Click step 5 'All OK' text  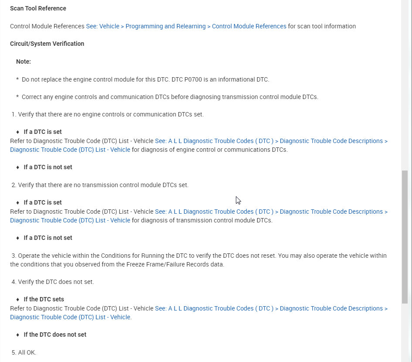pyautogui.click(x=27, y=352)
